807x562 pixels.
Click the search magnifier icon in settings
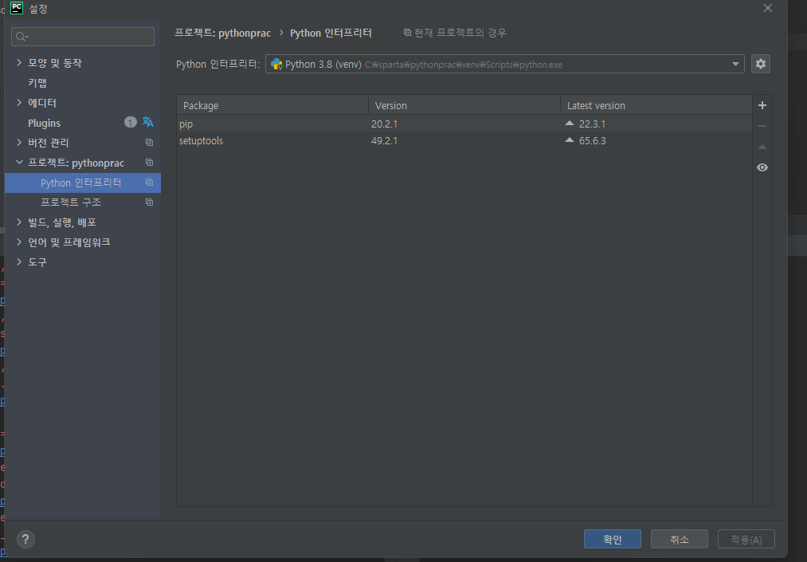tap(21, 37)
